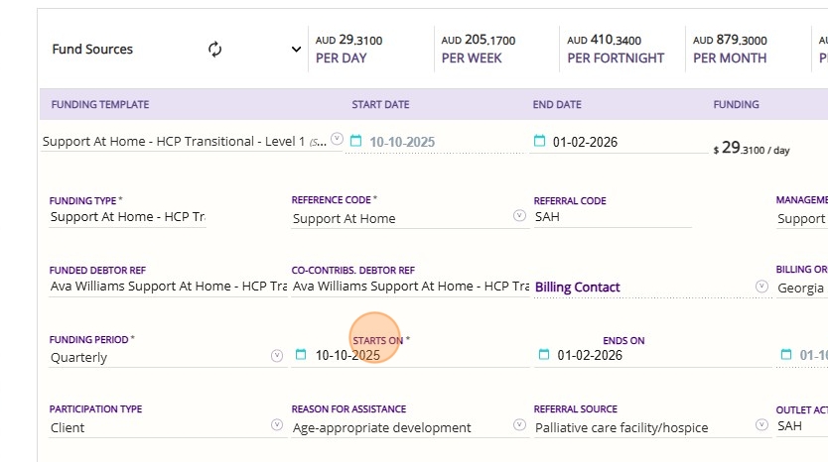Open the Funding Template dropdown
The width and height of the screenshot is (828, 462).
[337, 139]
